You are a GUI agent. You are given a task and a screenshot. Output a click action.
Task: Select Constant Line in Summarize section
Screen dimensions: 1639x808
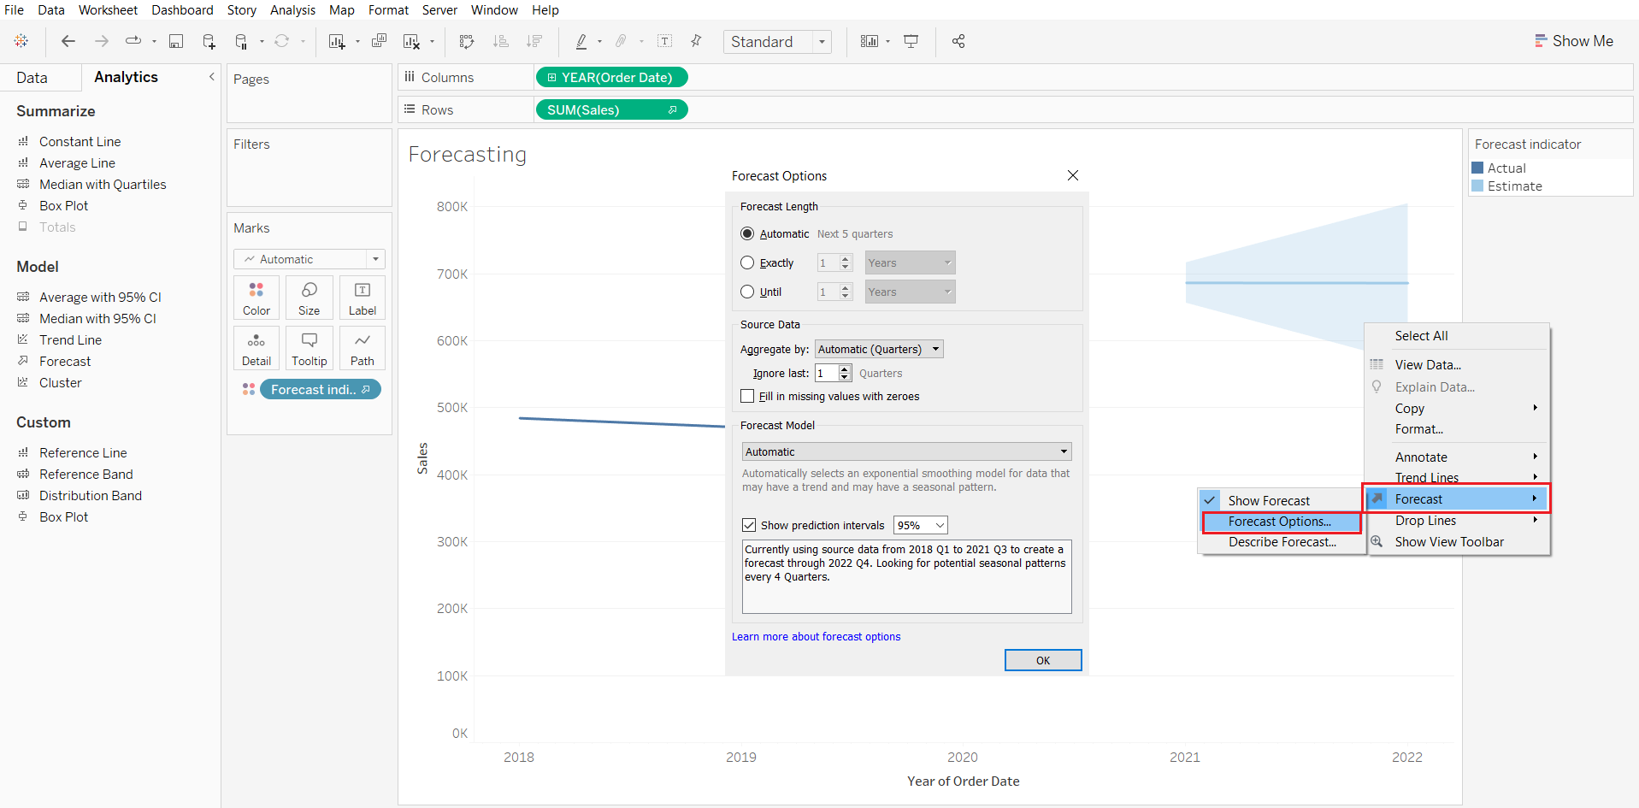[80, 141]
